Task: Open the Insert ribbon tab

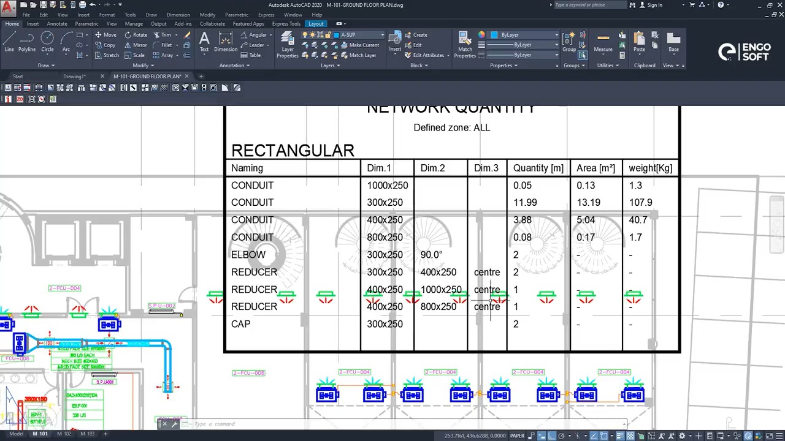Action: (x=33, y=24)
